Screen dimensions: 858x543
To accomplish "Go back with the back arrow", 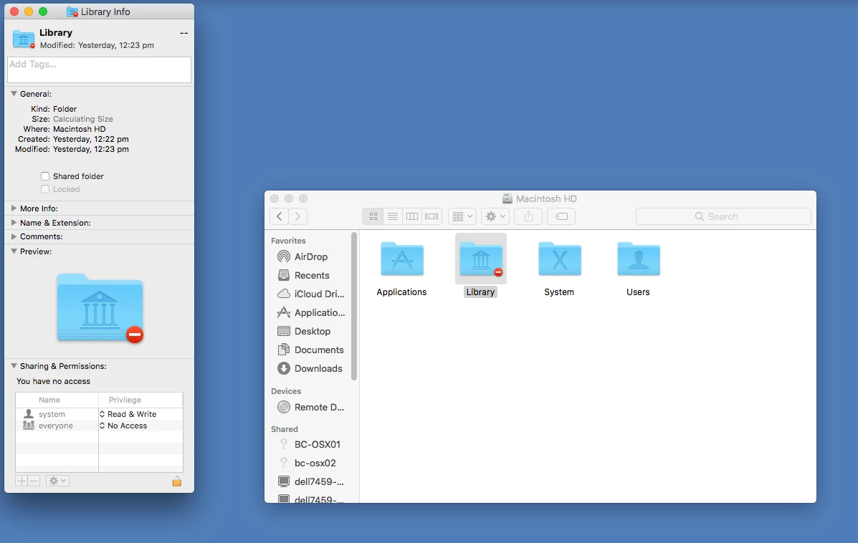I will pos(279,216).
